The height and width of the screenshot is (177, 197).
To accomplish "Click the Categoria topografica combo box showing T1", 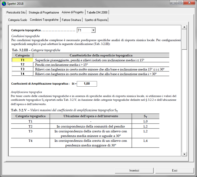I will point(86,30).
